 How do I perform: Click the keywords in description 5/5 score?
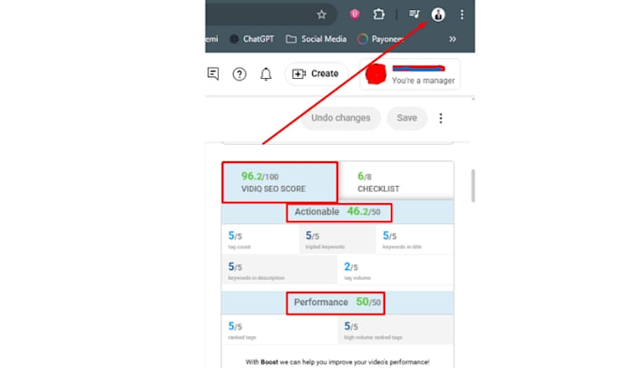(x=279, y=270)
